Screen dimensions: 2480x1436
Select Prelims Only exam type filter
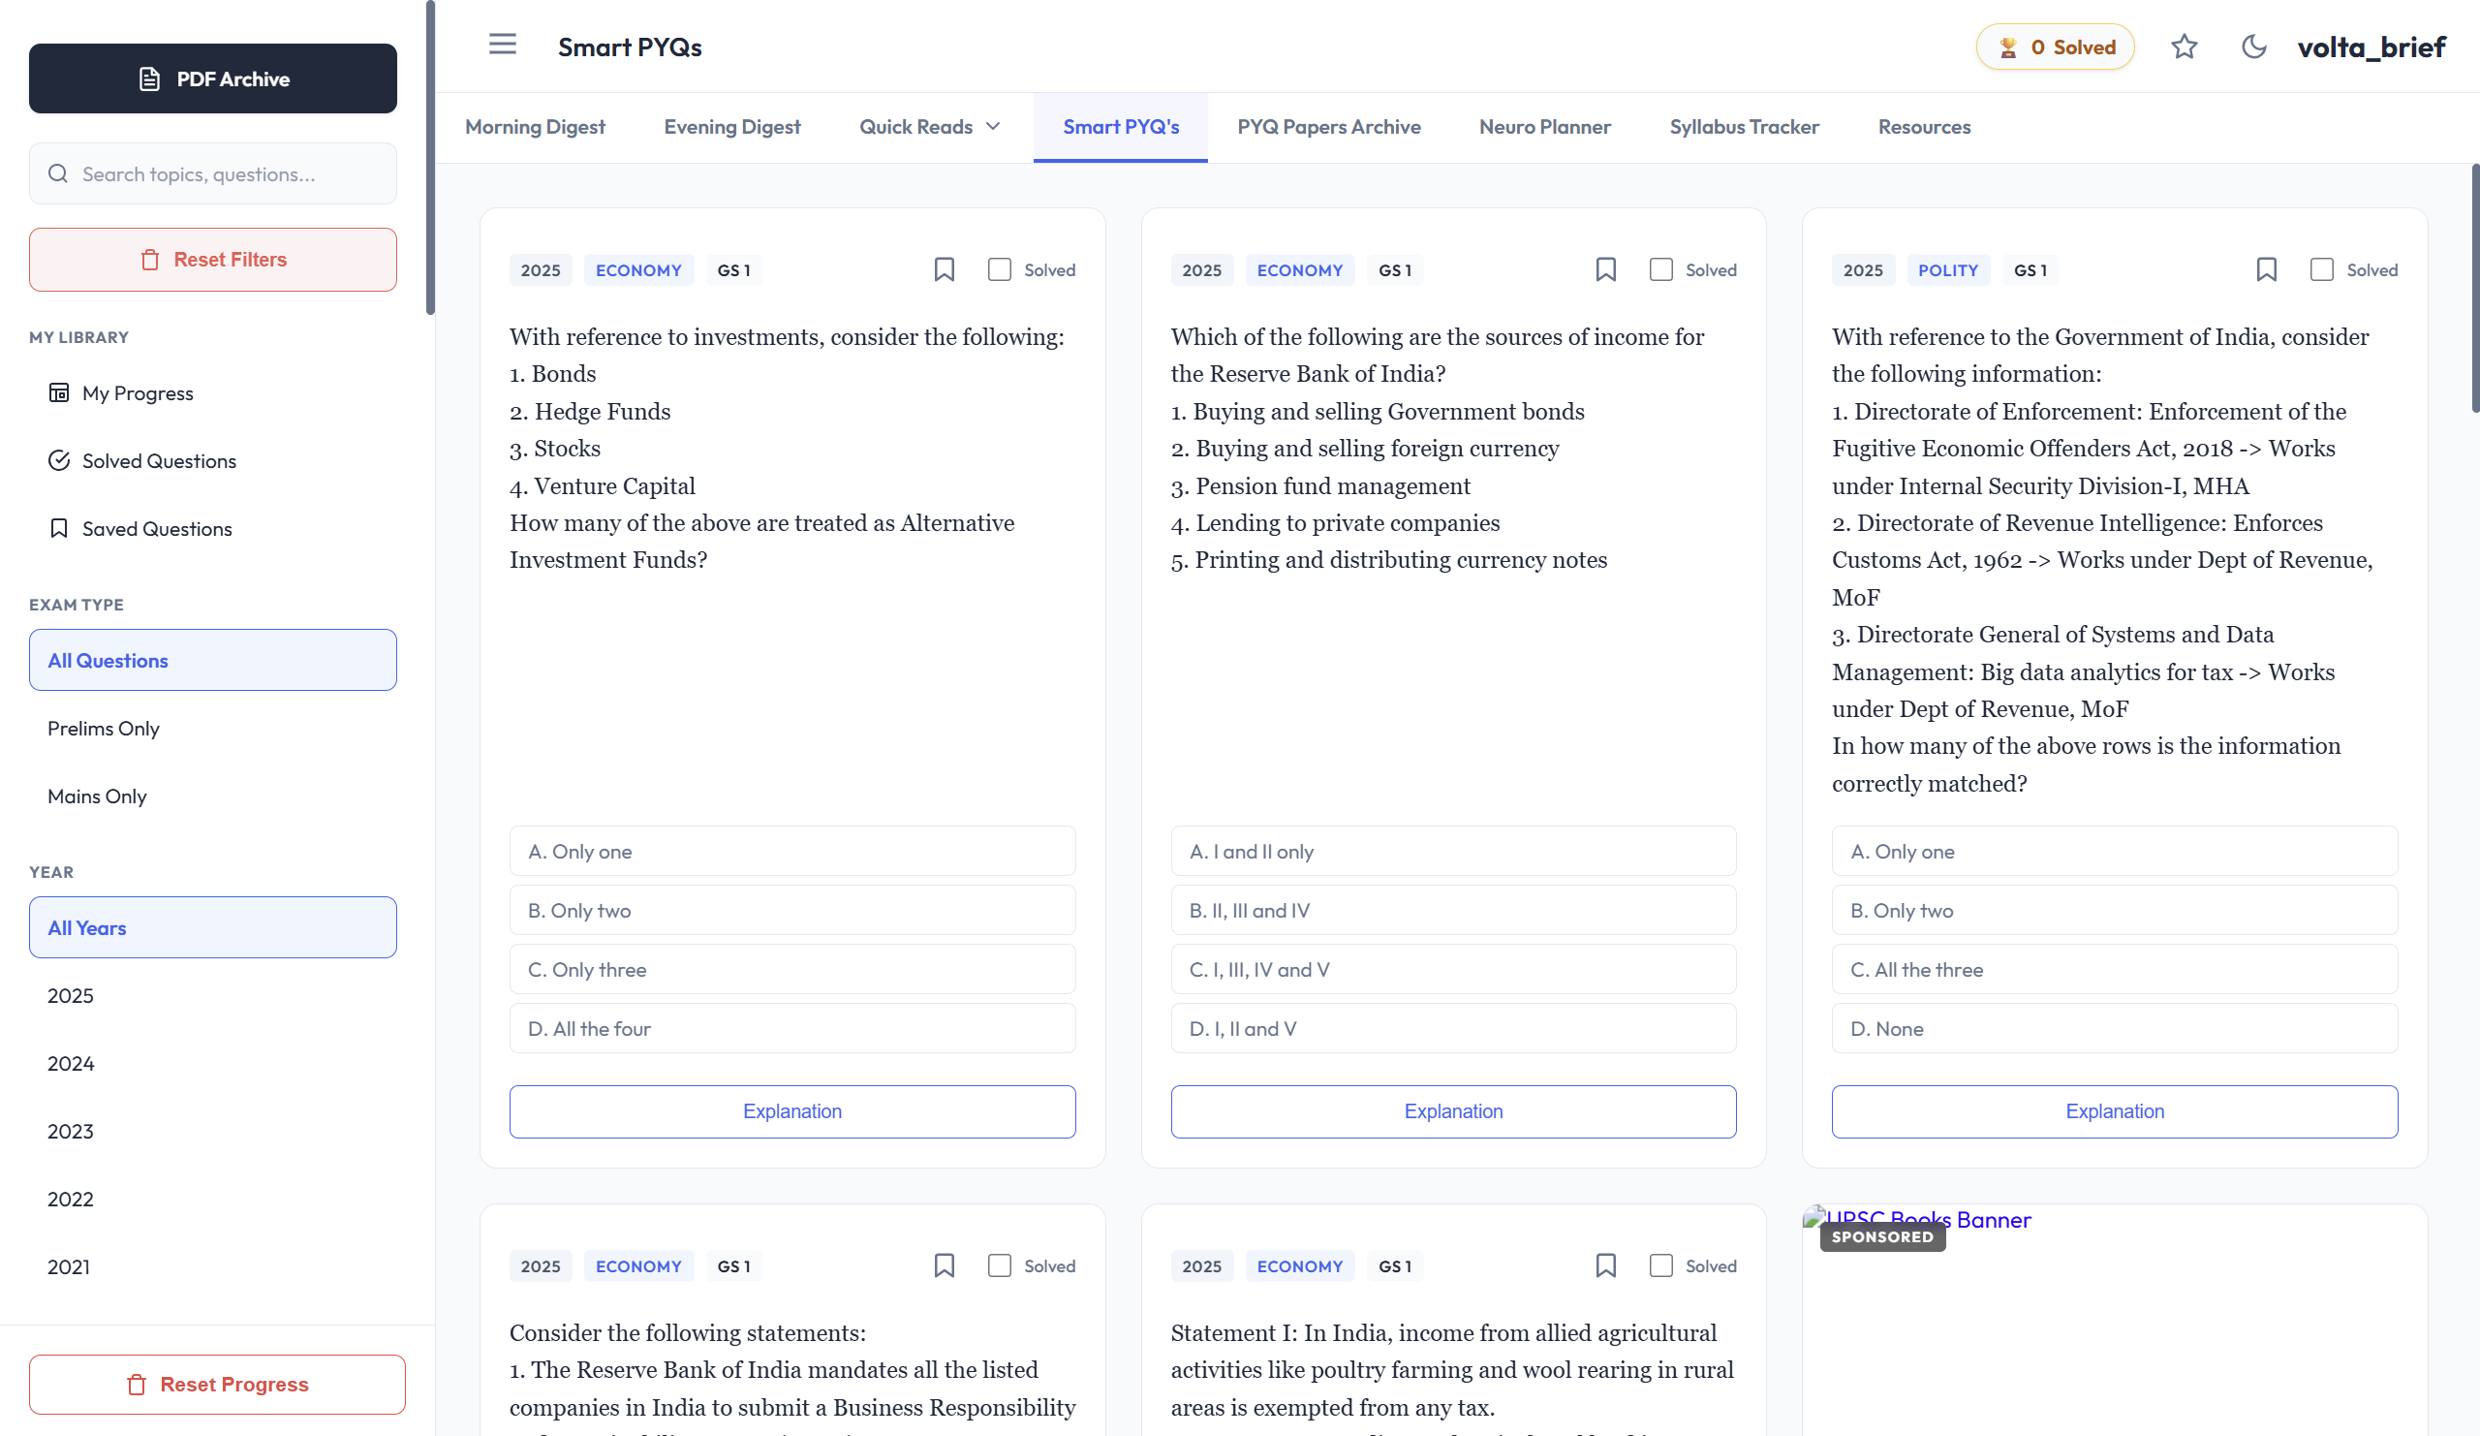coord(104,729)
